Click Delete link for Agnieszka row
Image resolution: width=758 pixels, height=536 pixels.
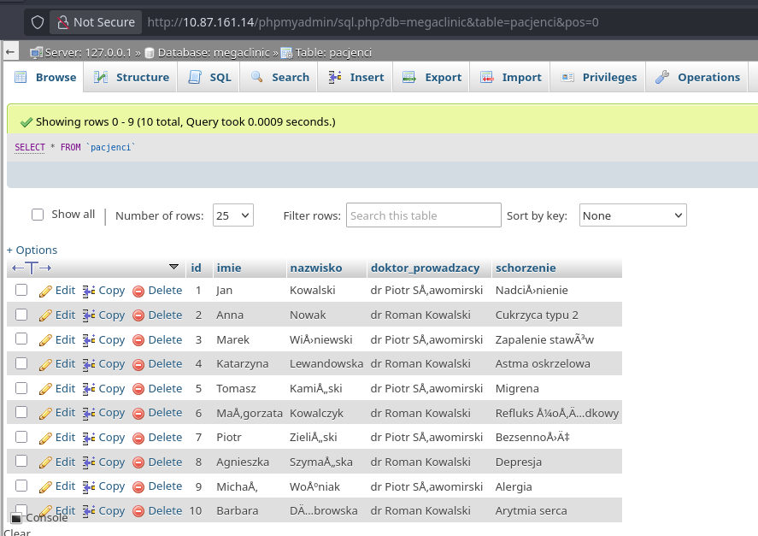(165, 462)
